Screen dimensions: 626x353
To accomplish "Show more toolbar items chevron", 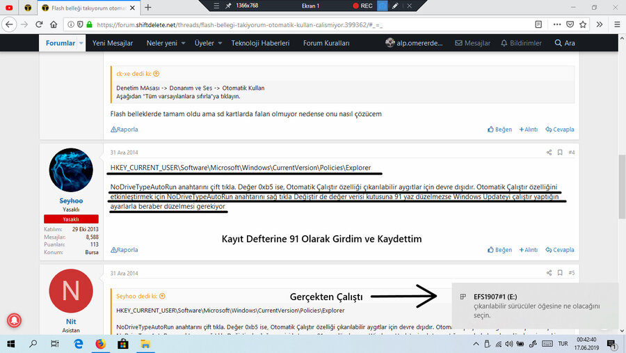I will coord(600,24).
